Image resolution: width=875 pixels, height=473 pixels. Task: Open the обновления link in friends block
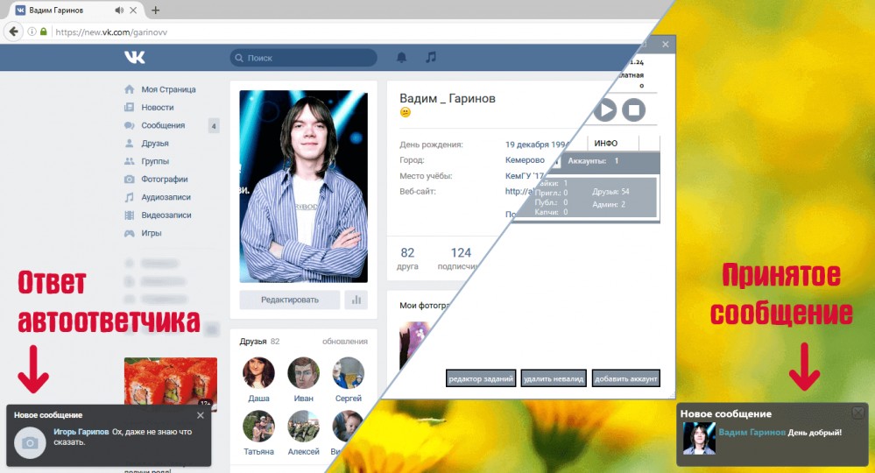tap(345, 342)
